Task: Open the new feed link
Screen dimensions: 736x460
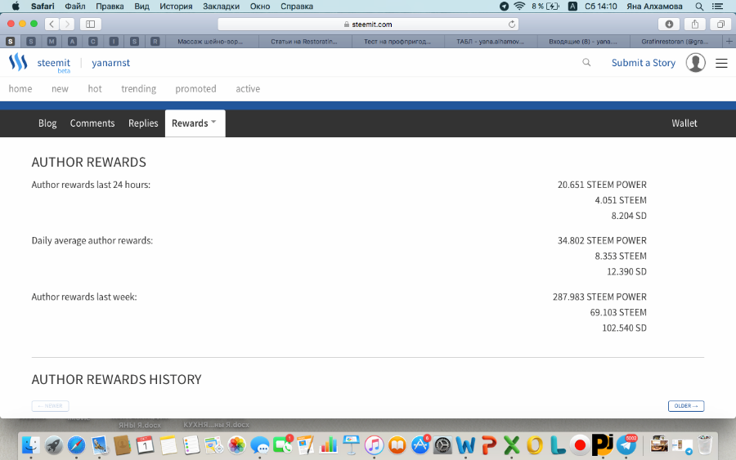Action: 60,88
